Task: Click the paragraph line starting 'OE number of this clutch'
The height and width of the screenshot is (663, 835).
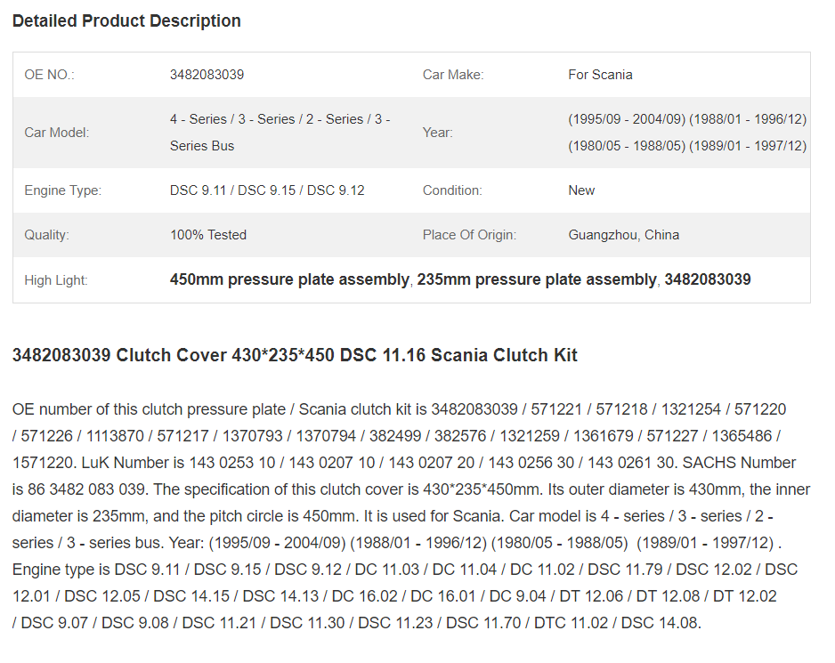Action: (x=399, y=409)
